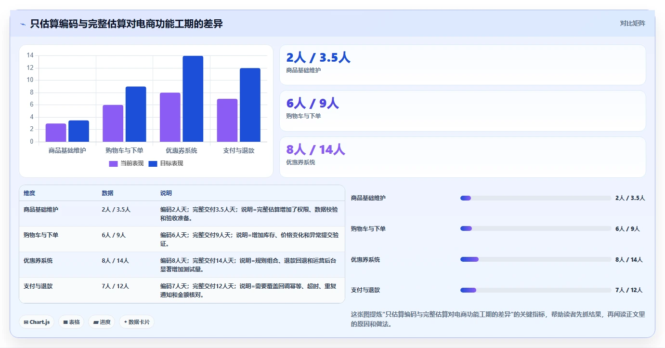Click the purple 优惠券系统 bar in chart

pos(170,117)
